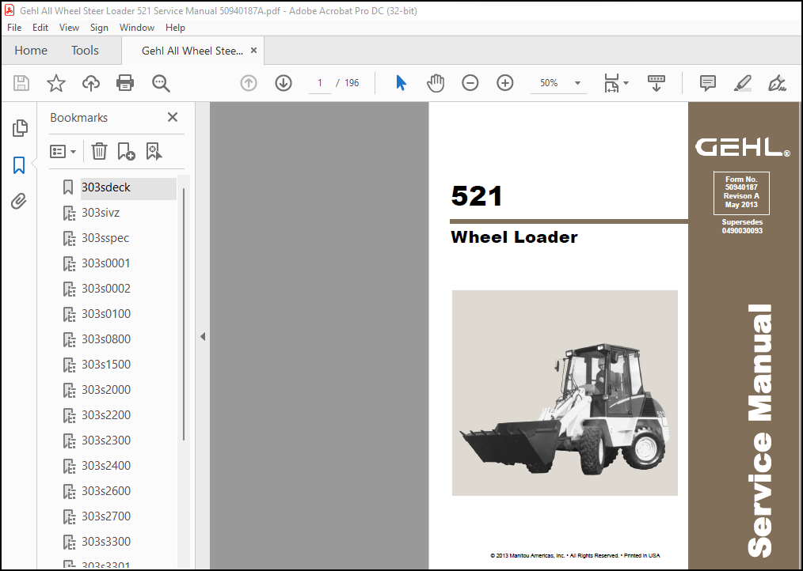Image resolution: width=803 pixels, height=571 pixels.
Task: Select the 303s2300 bookmark
Action: 106,441
